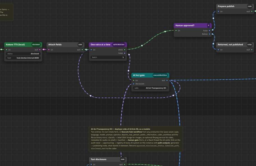Select the AI Act Transparency Kit sticky note
This screenshot has height=166, width=256.
pyautogui.click(x=136, y=139)
